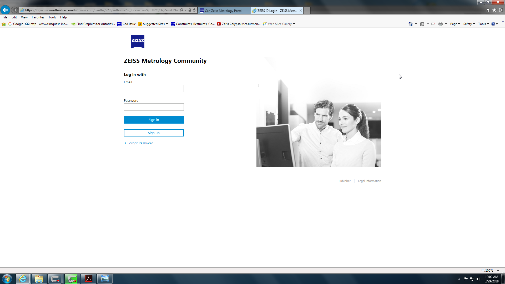Click the Print icon in command bar
This screenshot has width=505, height=284.
441,24
